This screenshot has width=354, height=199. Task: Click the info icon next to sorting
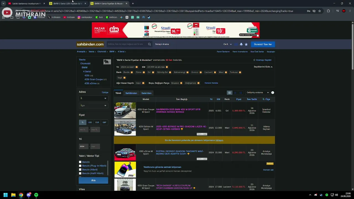(x=273, y=93)
